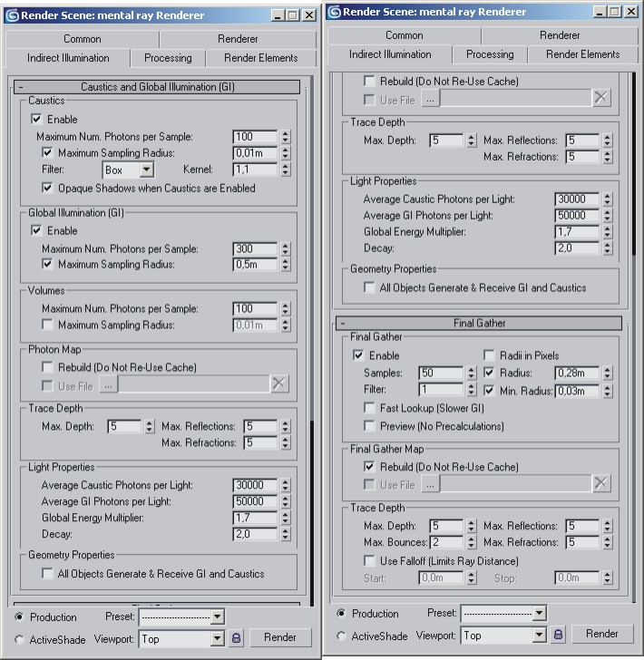Open Processing tab in left window
Screen dimensions: 644x660
(168, 58)
